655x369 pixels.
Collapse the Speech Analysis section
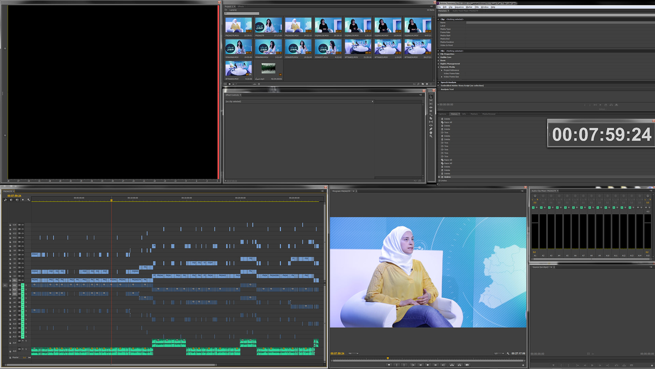point(438,82)
